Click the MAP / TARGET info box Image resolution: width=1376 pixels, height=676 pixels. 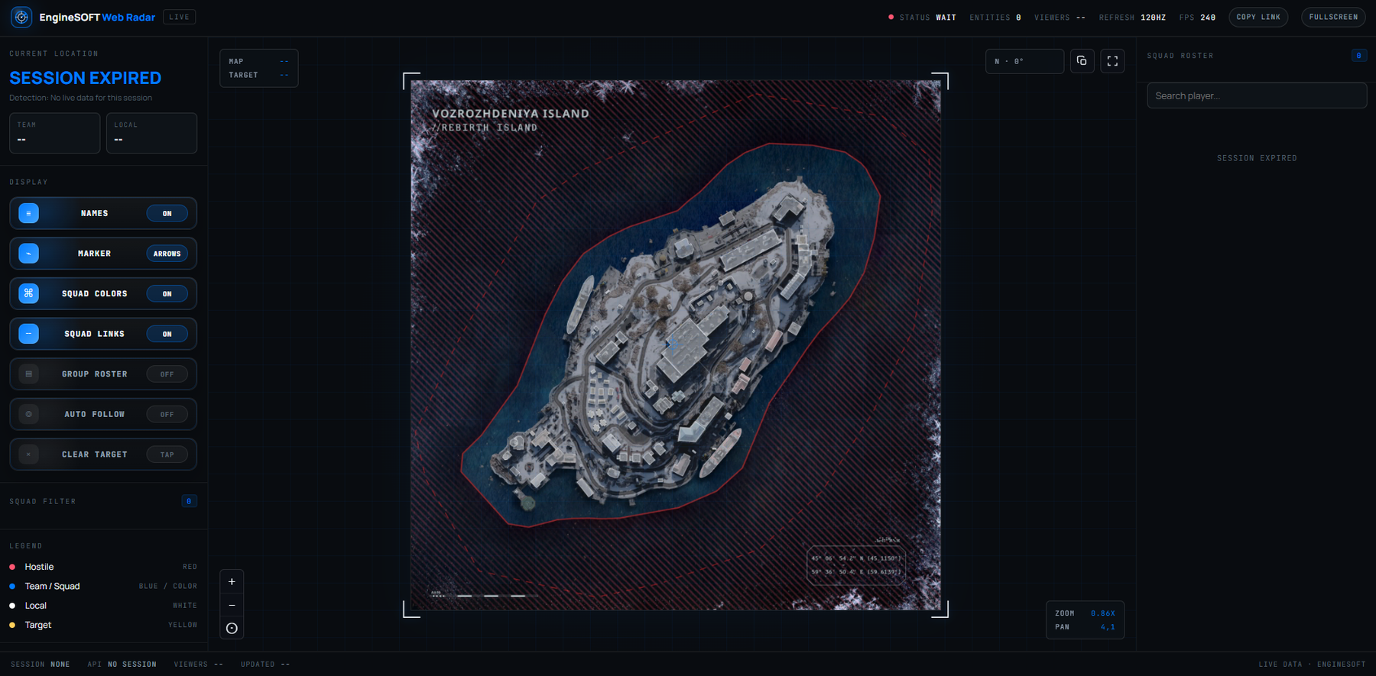tap(259, 68)
